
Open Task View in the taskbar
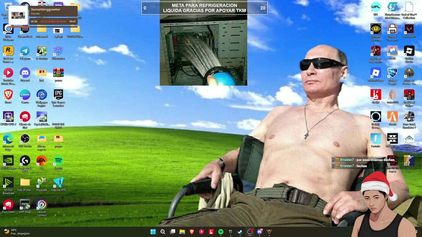coord(172,232)
